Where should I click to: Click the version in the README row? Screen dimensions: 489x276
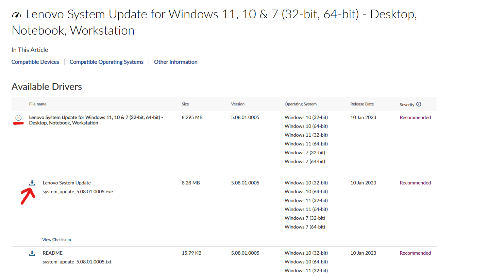[245, 253]
